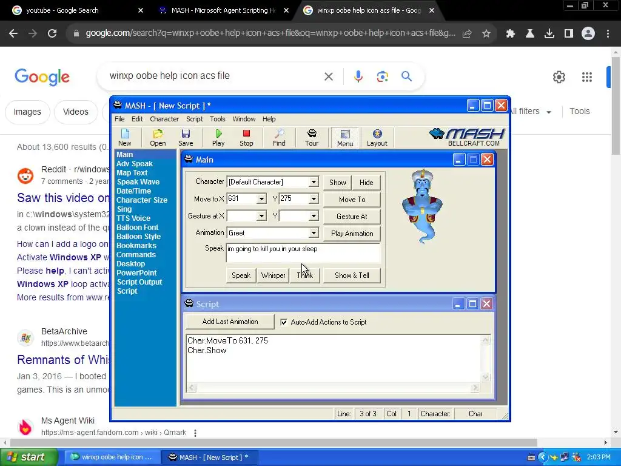Open Chrome profile avatar icon
This screenshot has height=466, width=621.
[588, 34]
